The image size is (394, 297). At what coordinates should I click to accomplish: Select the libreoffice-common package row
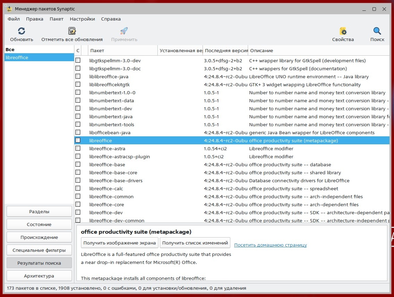click(232, 196)
